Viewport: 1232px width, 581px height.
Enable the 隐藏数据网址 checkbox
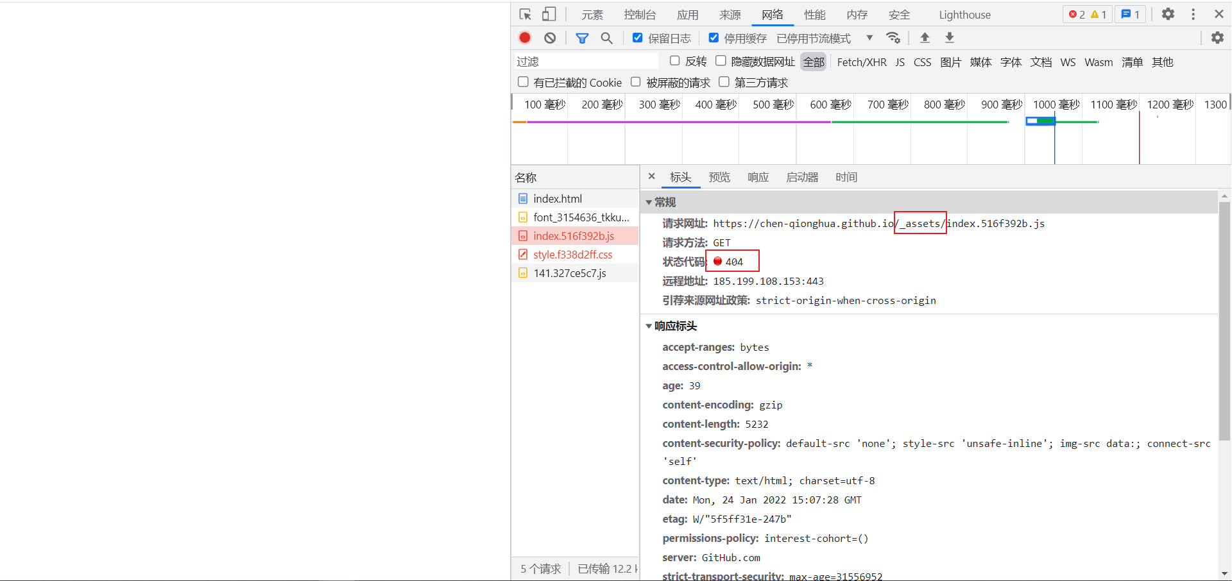click(x=721, y=61)
